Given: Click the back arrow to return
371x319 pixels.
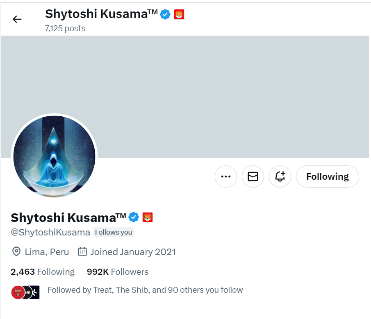Looking at the screenshot, I should tap(17, 19).
